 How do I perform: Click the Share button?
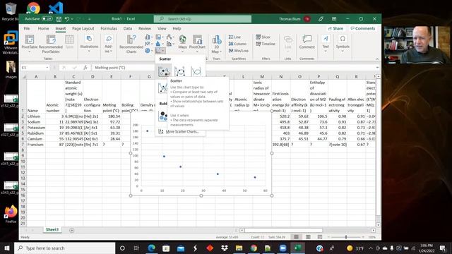click(x=336, y=28)
